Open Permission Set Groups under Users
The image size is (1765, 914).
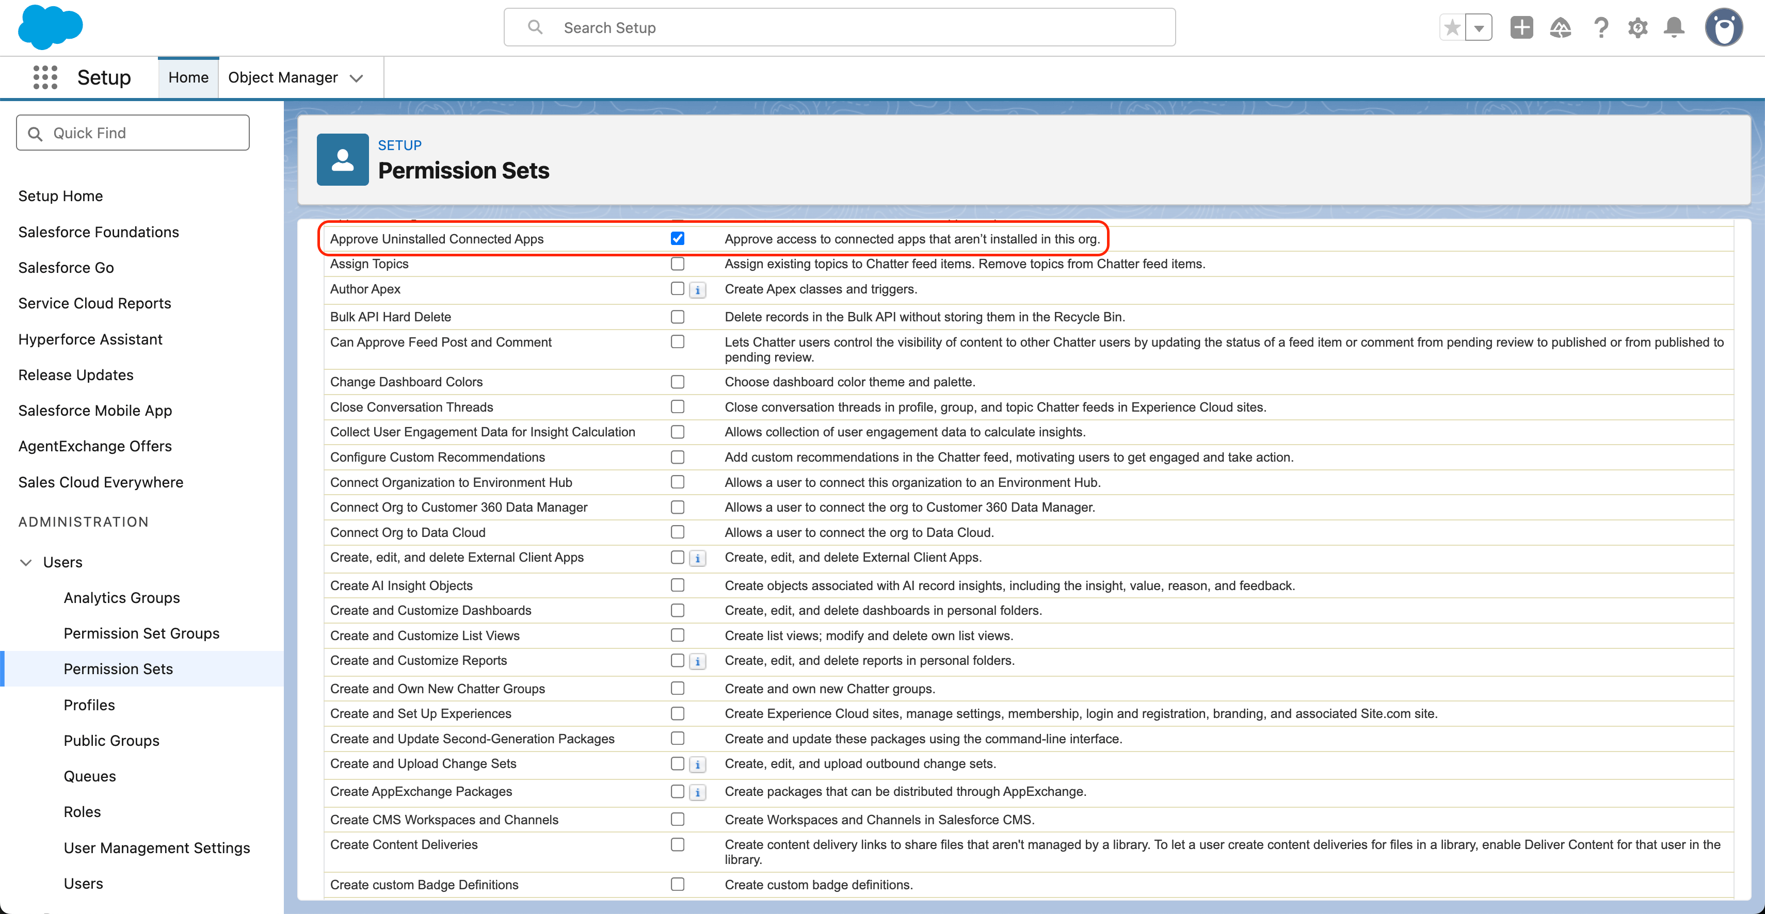142,633
